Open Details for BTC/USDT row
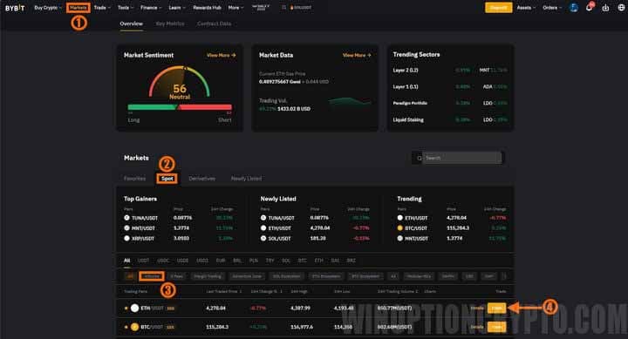Image resolution: width=628 pixels, height=339 pixels. [476, 327]
